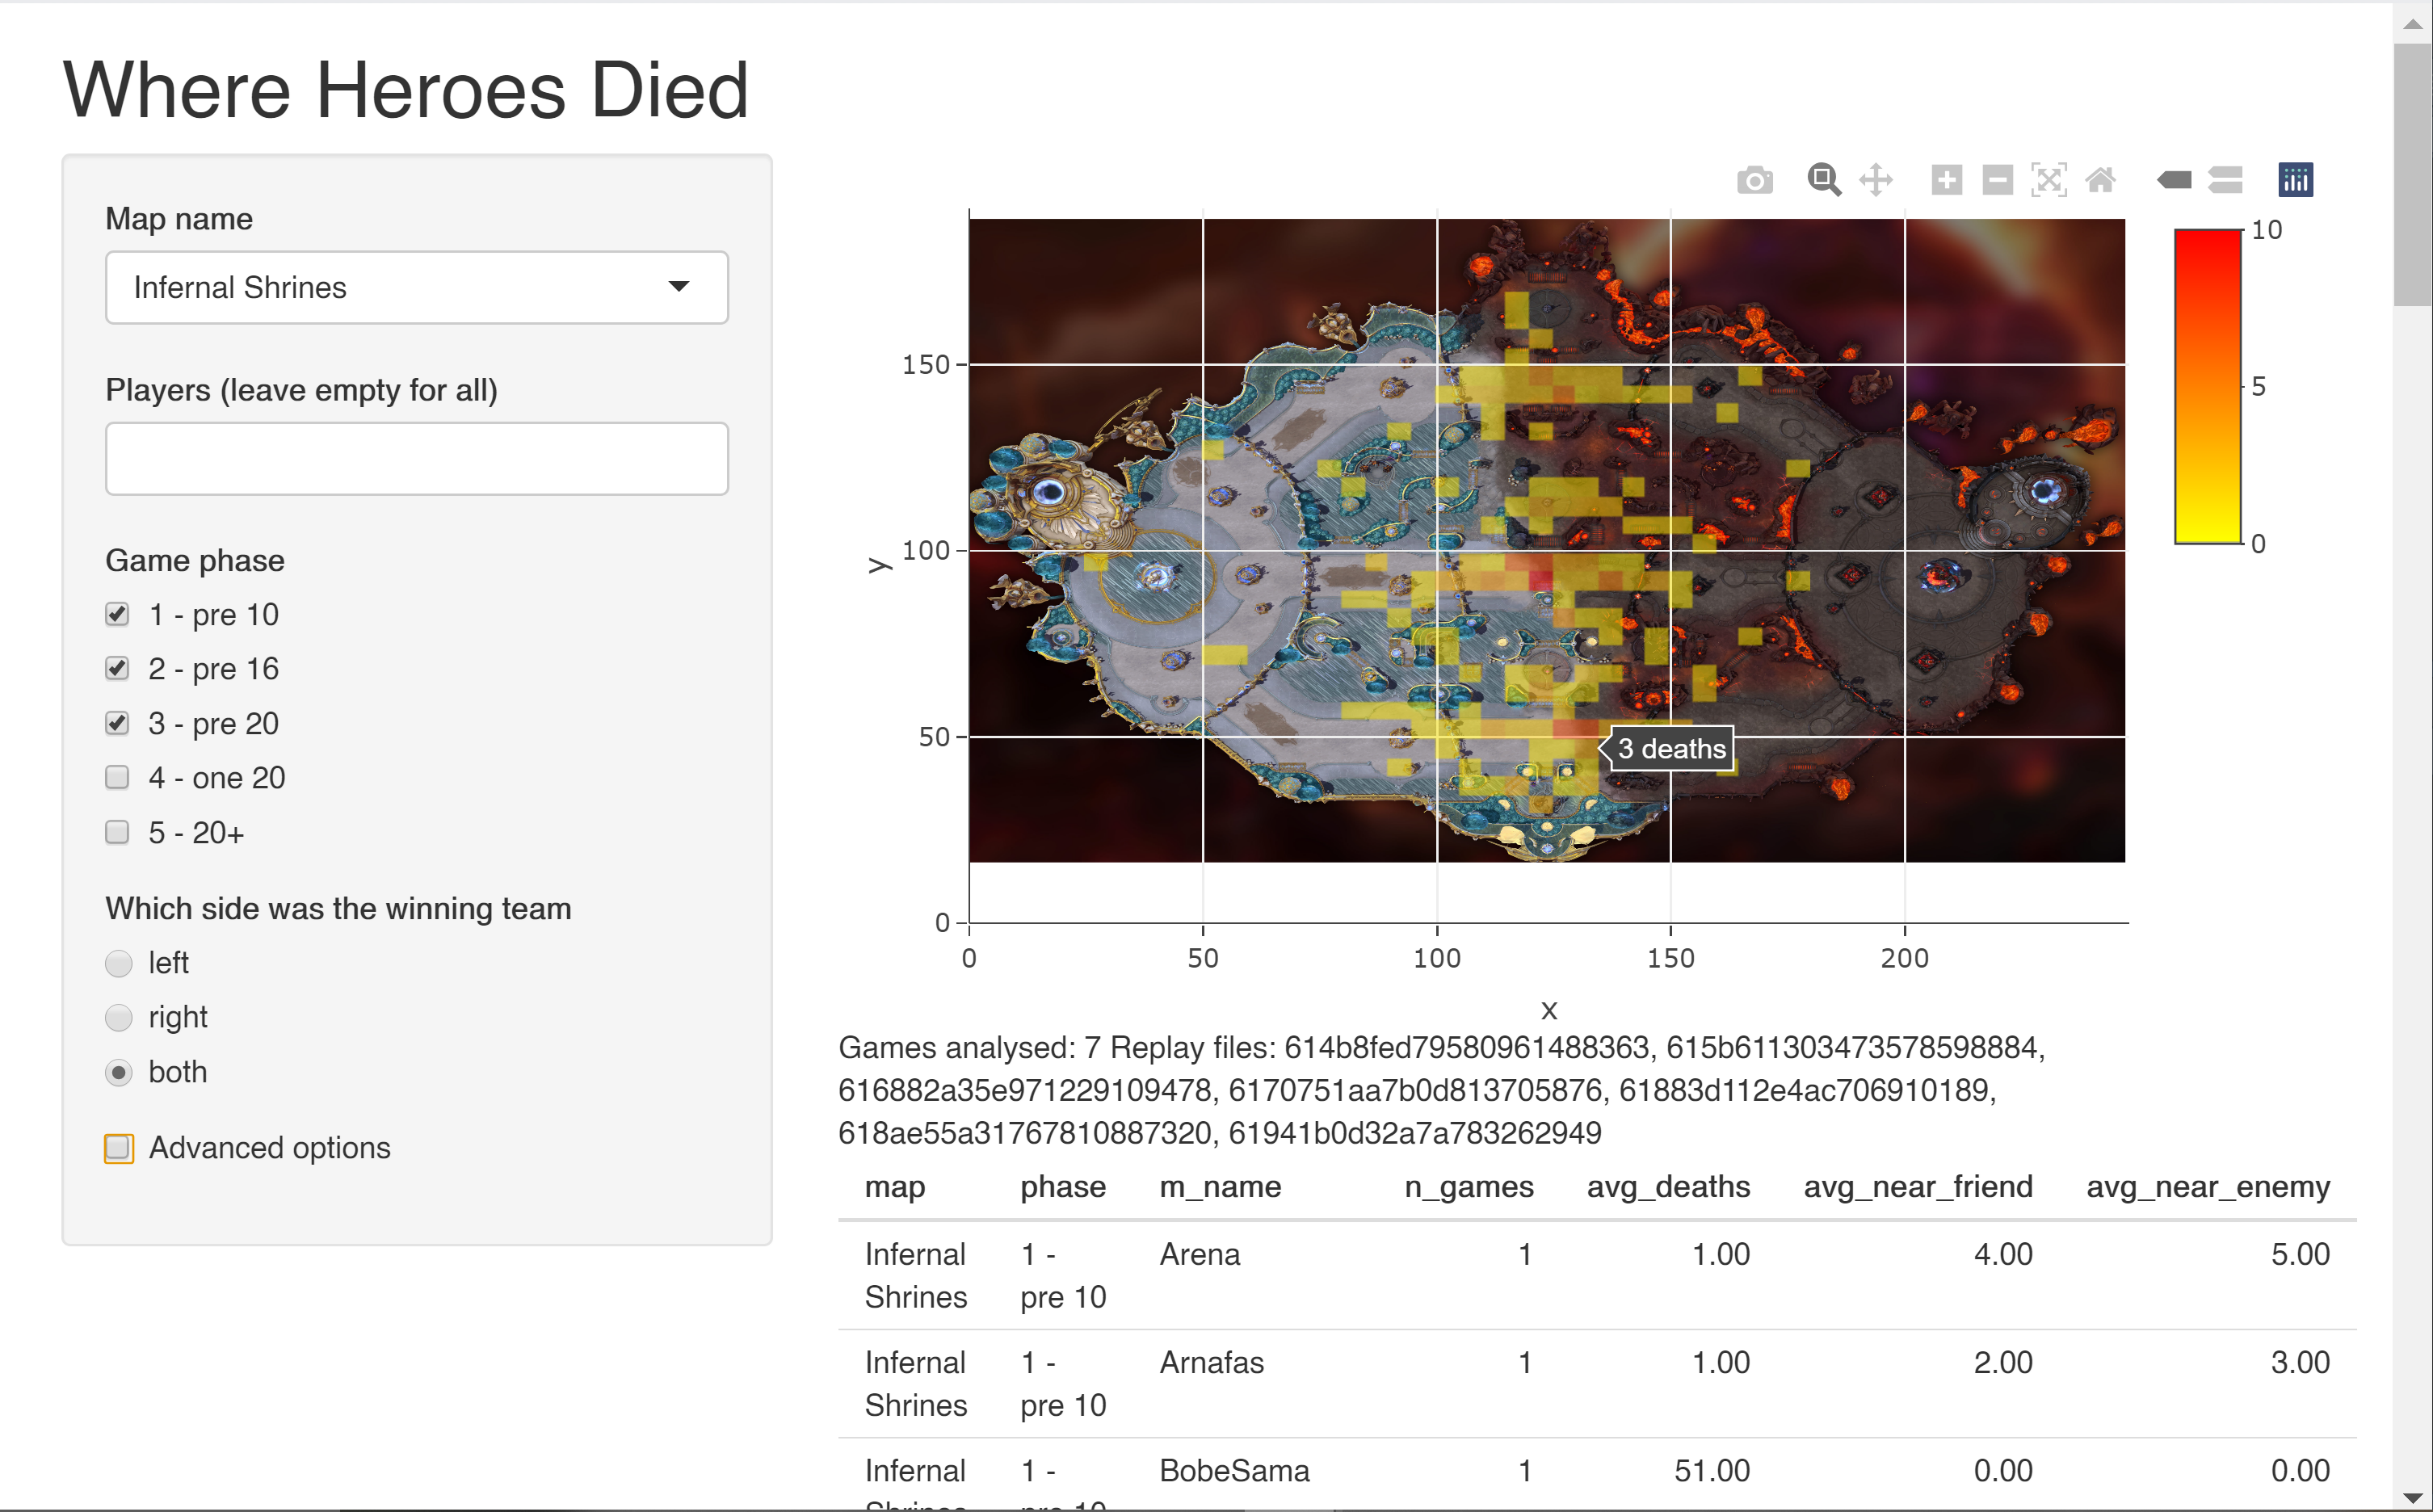Select the zoom magnifier tool
Screen dimensions: 2433x1512
(1823, 180)
